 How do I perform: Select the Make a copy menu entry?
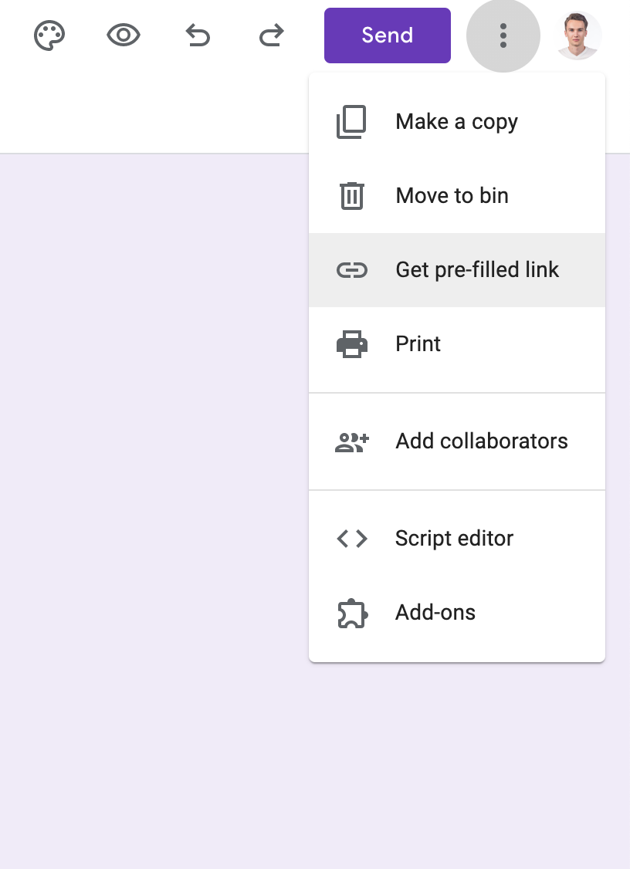tap(457, 122)
